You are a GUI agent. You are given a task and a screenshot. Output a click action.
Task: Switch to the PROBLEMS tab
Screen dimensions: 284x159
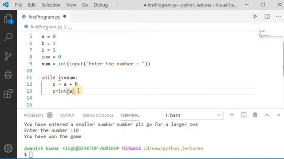pos(34,115)
